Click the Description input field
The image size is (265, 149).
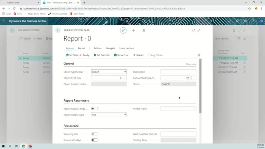[x=178, y=72]
